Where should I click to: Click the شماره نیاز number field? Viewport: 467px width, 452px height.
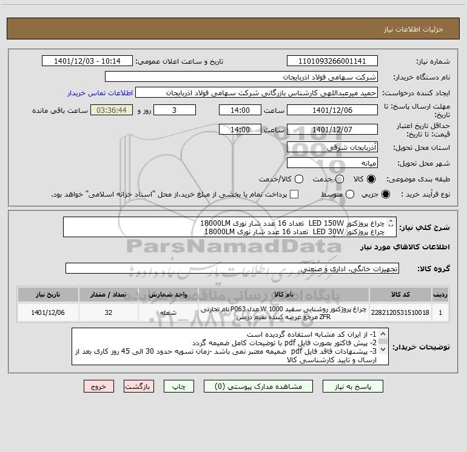coord(332,61)
